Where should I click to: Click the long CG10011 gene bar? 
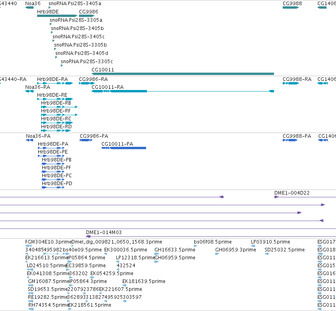pos(183,74)
